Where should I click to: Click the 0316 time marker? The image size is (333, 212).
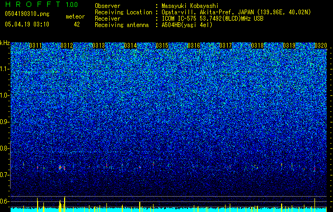click(x=194, y=46)
